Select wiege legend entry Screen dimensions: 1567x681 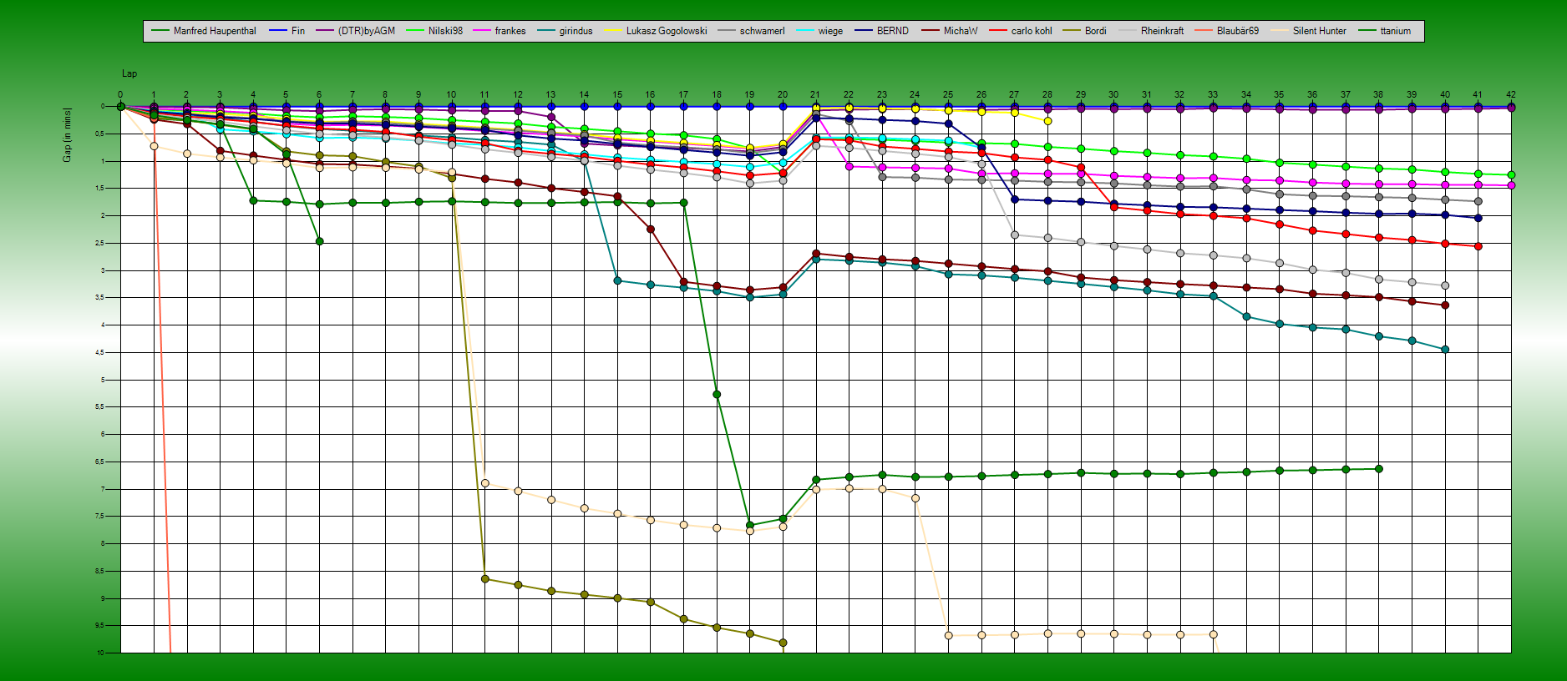click(x=830, y=31)
